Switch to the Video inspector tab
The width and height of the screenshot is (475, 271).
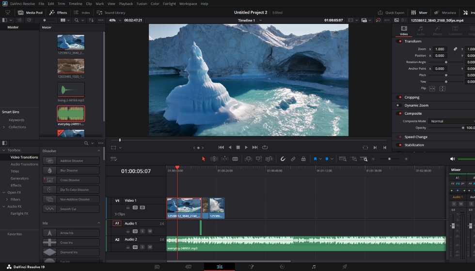[x=404, y=30]
